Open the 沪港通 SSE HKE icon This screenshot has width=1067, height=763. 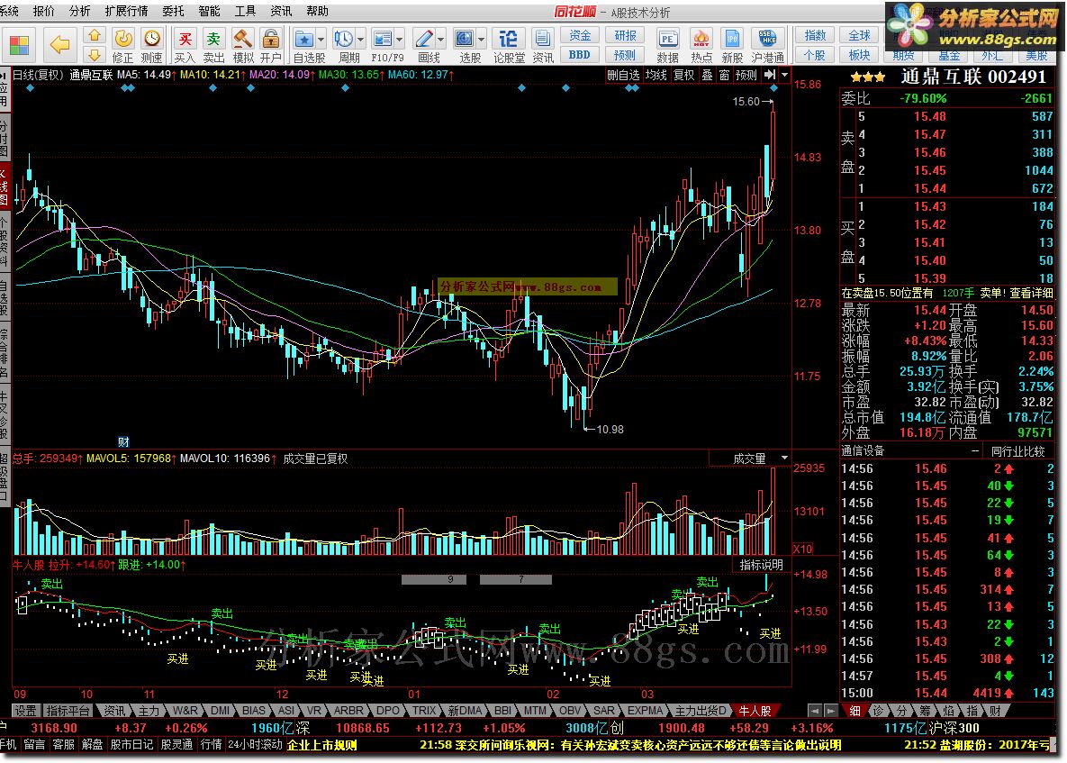click(x=767, y=46)
